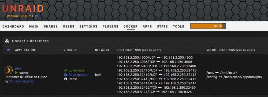
Task: Click the 32400/TCP port mapping
Action: [x=157, y=66]
